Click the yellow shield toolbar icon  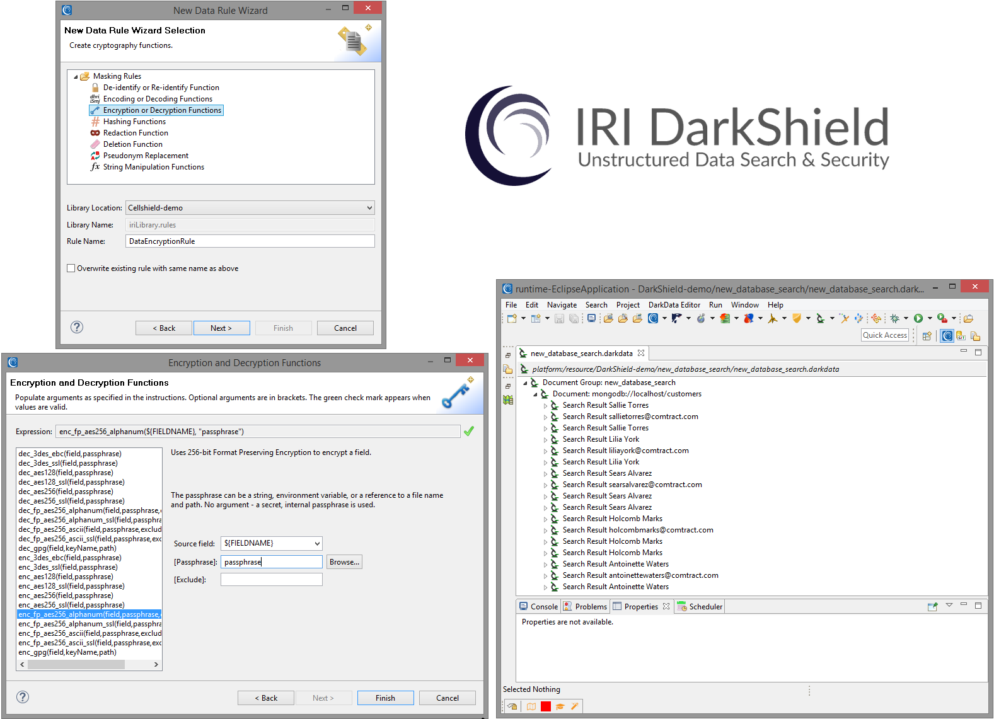(797, 319)
